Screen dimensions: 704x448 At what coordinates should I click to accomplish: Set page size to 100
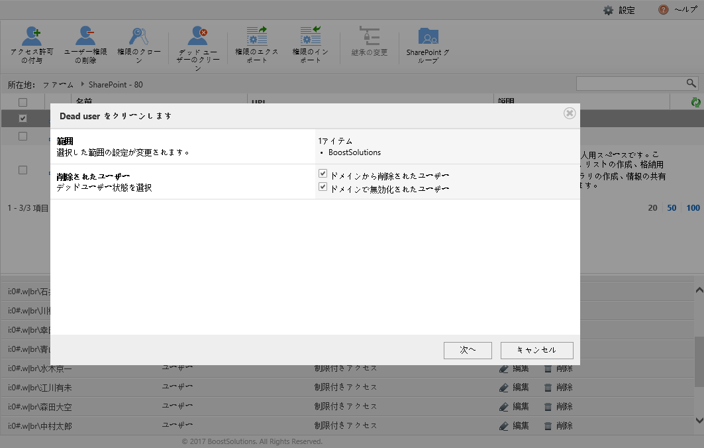coord(693,207)
